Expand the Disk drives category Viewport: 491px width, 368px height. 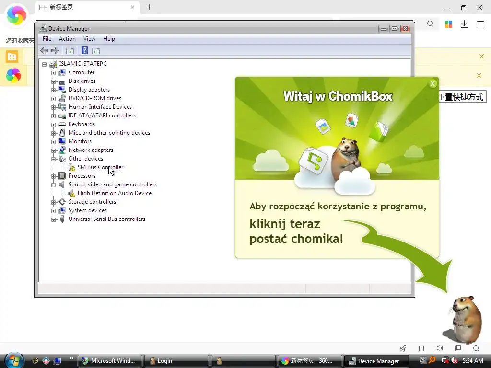click(54, 81)
